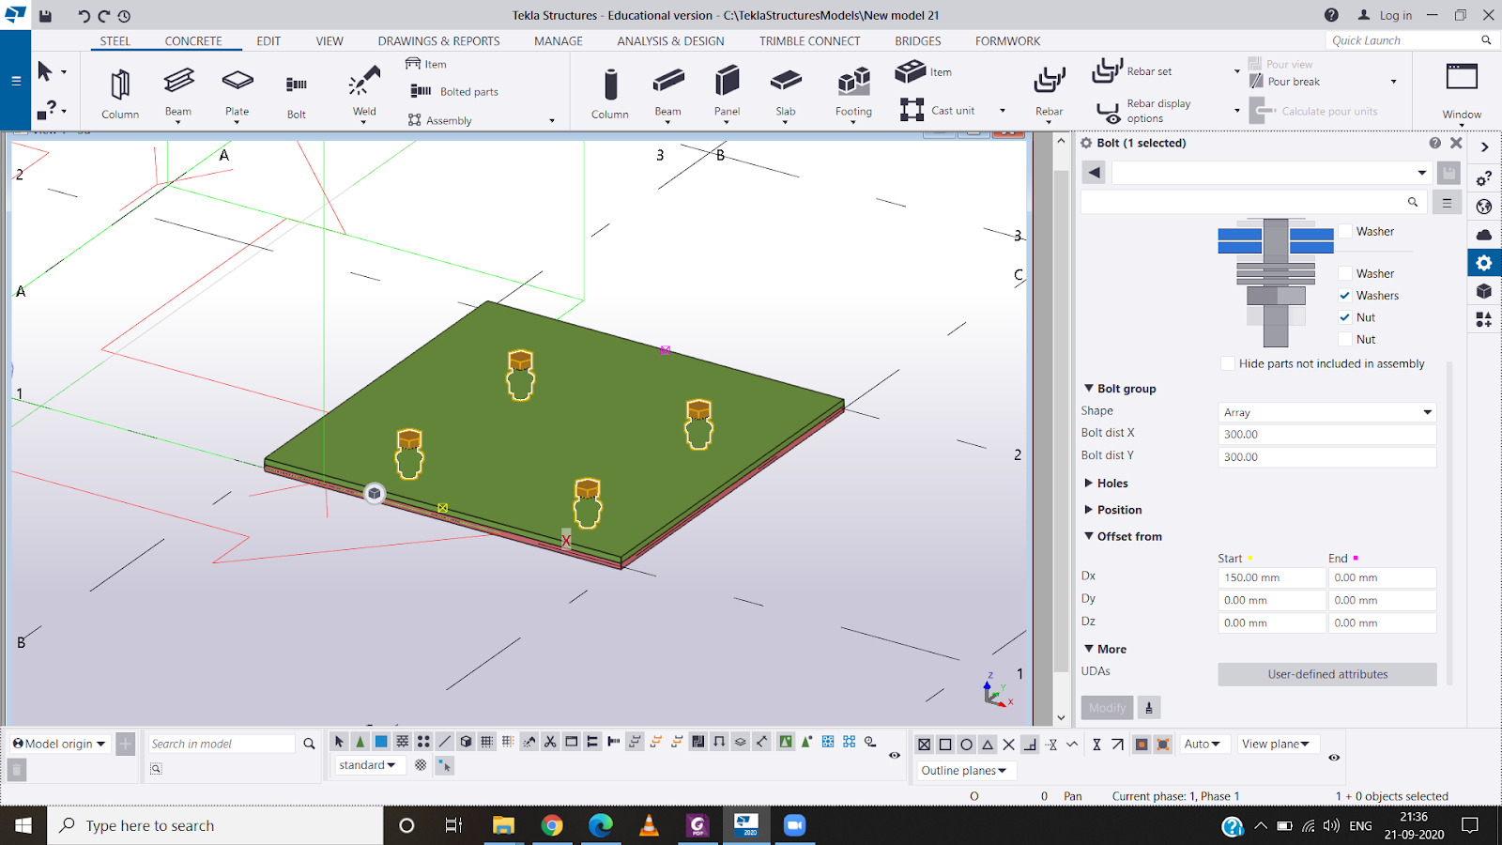This screenshot has height=845, width=1502.
Task: Open the Shape dropdown showing Array
Action: (x=1326, y=412)
